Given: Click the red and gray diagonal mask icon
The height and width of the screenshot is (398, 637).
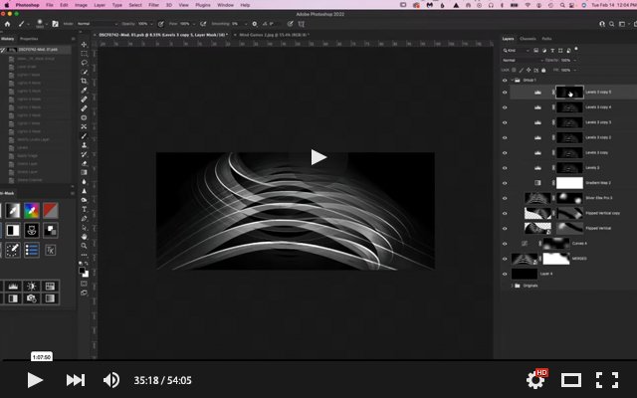Looking at the screenshot, I should point(51,210).
